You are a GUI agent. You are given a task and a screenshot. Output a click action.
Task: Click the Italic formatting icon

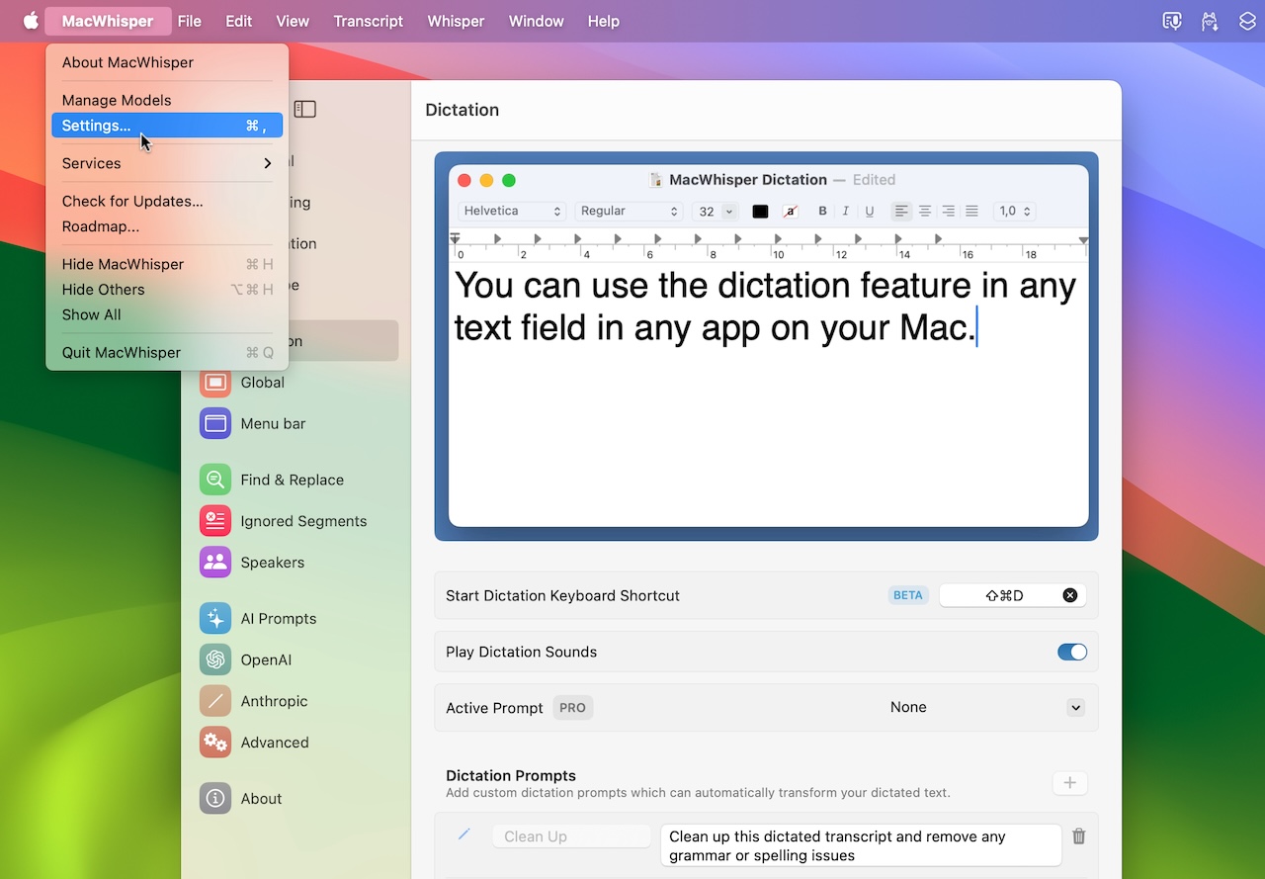[x=846, y=212]
